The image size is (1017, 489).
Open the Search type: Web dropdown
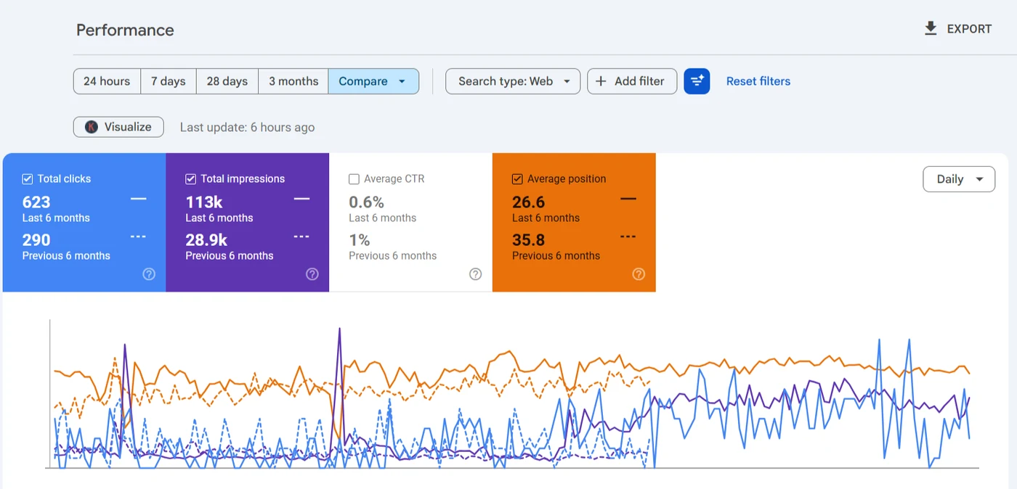pos(513,81)
